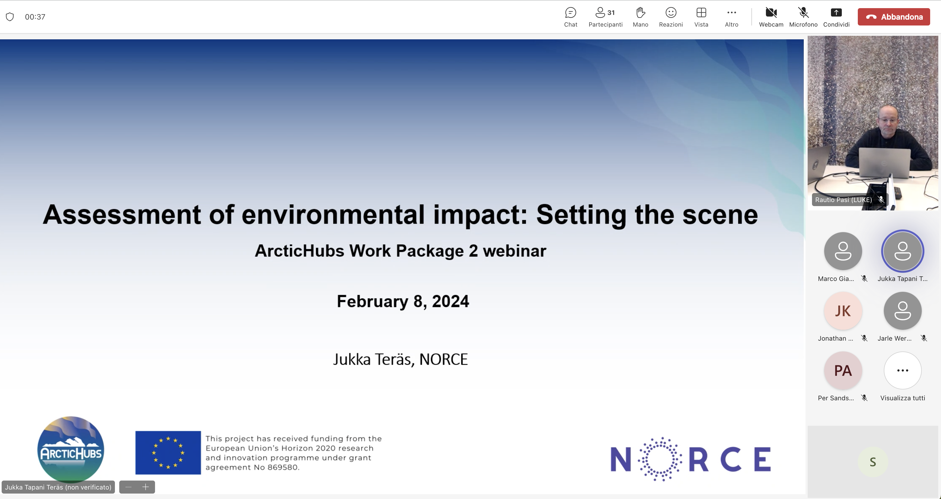Zoom in the presentation with the plus control
Viewport: 941px width, 499px height.
tap(146, 487)
